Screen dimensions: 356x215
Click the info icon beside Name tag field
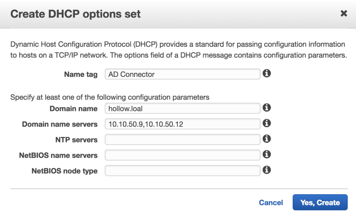[x=267, y=74]
